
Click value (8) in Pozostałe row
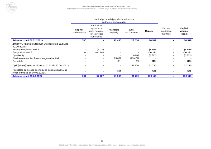pyautogui.click(x=137, y=61)
